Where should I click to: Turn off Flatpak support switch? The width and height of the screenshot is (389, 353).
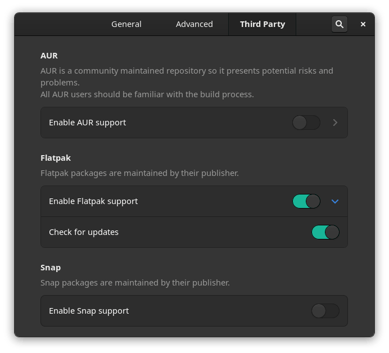point(306,201)
